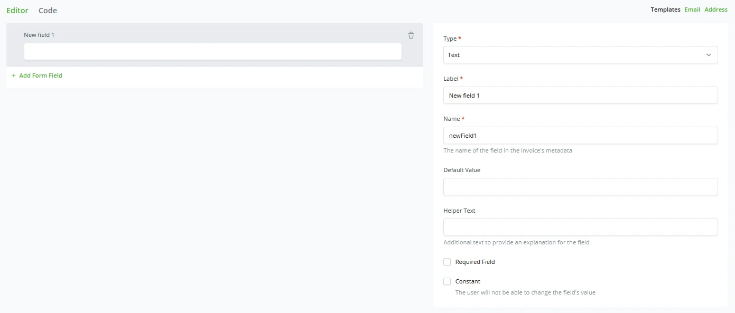Expand the Type dropdown chevron arrow
The image size is (735, 313).
click(x=709, y=55)
